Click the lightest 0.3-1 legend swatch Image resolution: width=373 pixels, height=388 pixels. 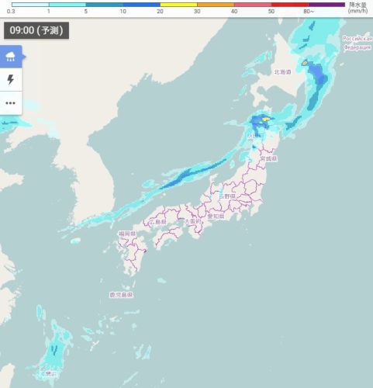click(30, 5)
